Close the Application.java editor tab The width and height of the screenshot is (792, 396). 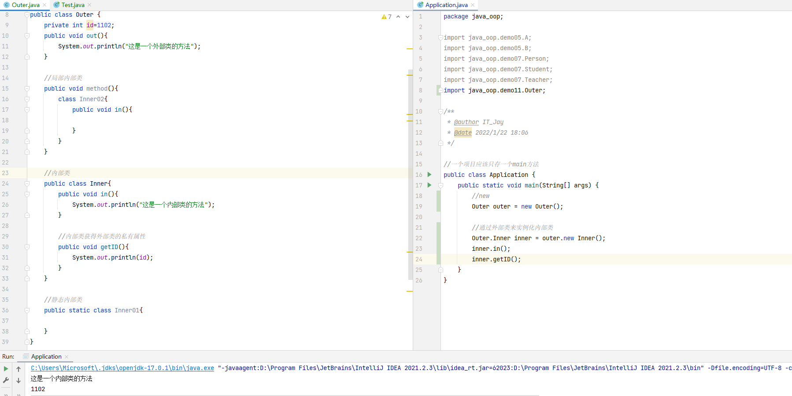[x=473, y=5]
